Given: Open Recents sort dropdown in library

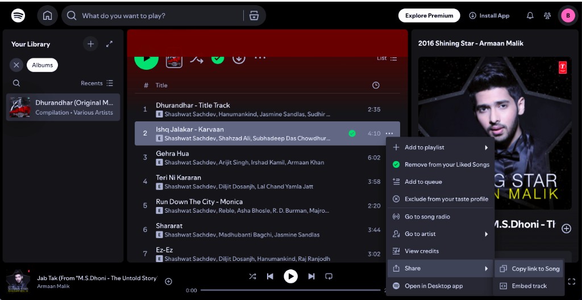Looking at the screenshot, I should [97, 83].
